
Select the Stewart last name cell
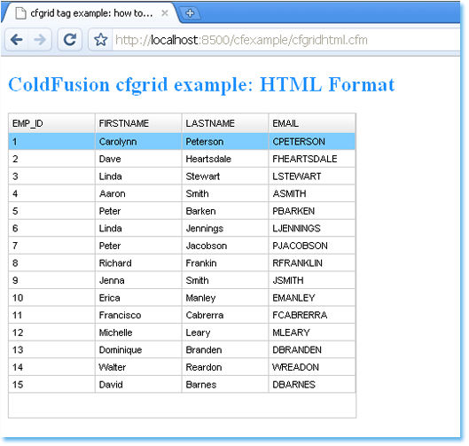tap(225, 176)
